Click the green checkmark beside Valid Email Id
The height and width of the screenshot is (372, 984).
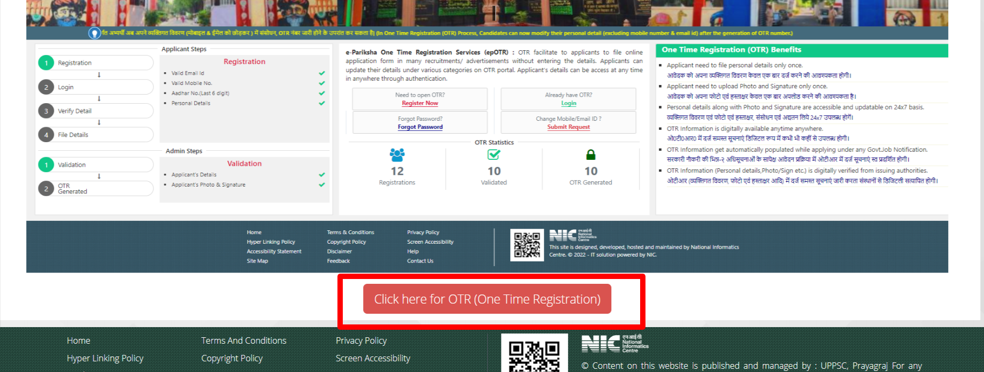[x=322, y=73]
